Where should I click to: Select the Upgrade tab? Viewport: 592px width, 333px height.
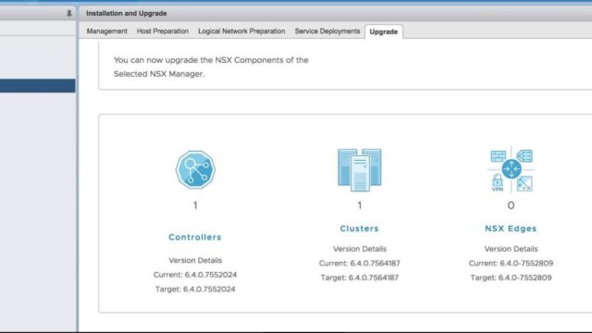click(x=384, y=31)
